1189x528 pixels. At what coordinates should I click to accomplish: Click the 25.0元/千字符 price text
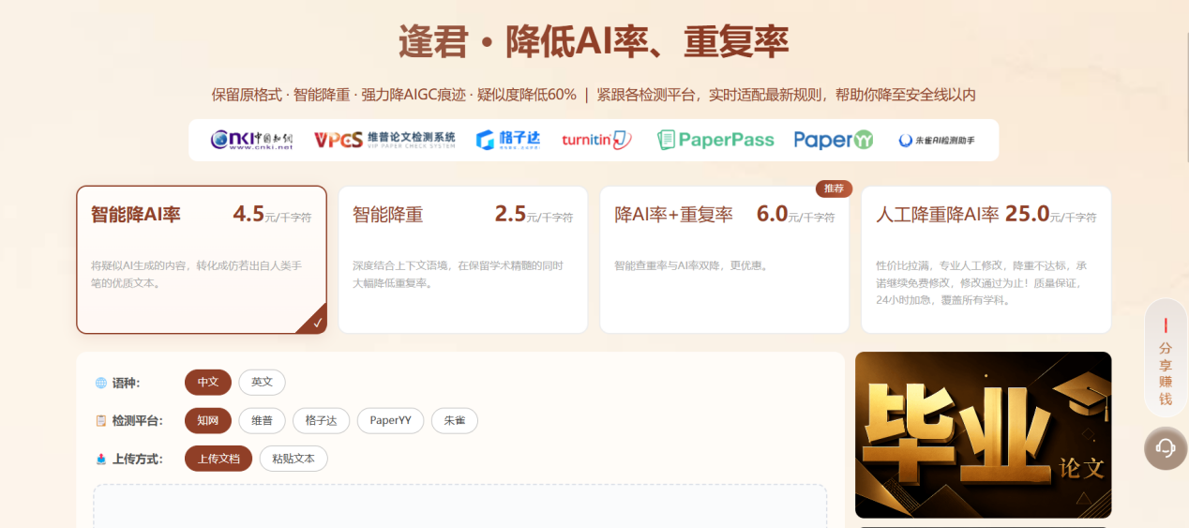tap(1050, 214)
